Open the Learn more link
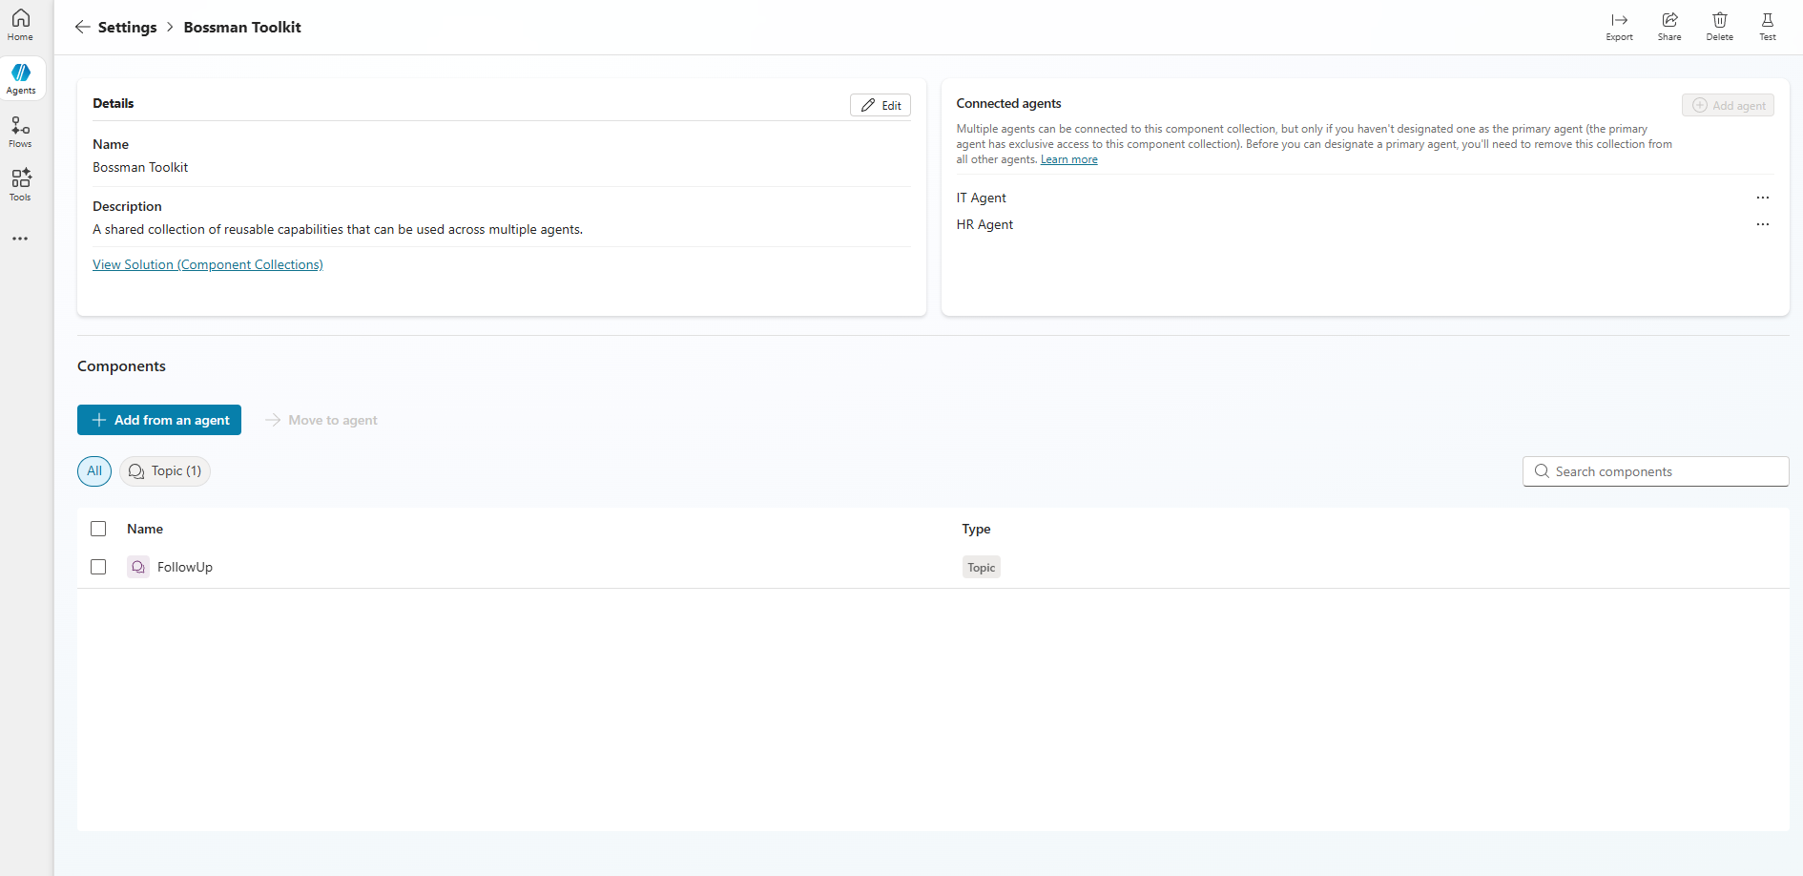Viewport: 1803px width, 876px height. pyautogui.click(x=1068, y=159)
